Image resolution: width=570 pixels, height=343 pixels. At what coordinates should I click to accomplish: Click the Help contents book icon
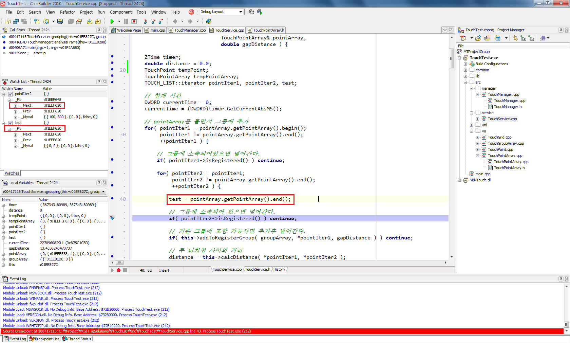[x=208, y=21]
